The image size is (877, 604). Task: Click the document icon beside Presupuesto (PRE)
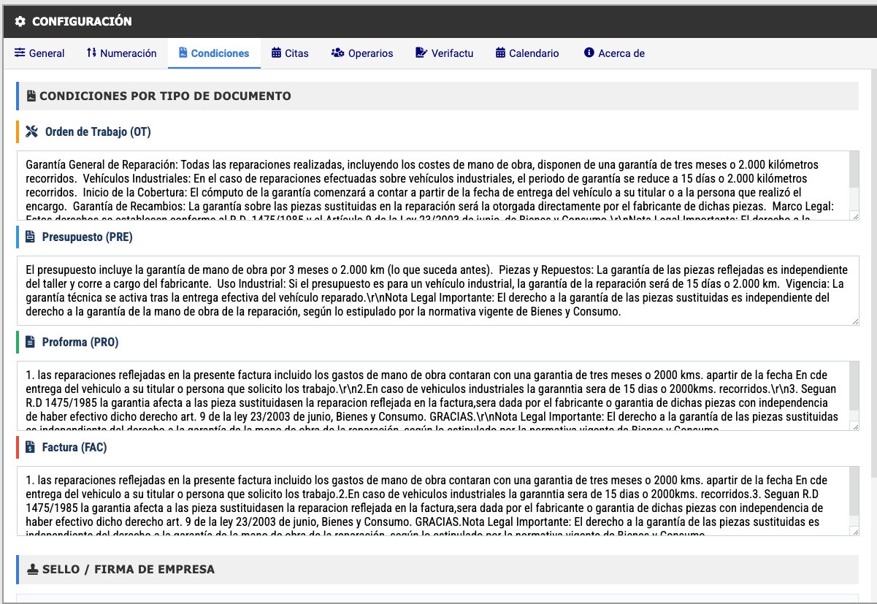point(30,237)
